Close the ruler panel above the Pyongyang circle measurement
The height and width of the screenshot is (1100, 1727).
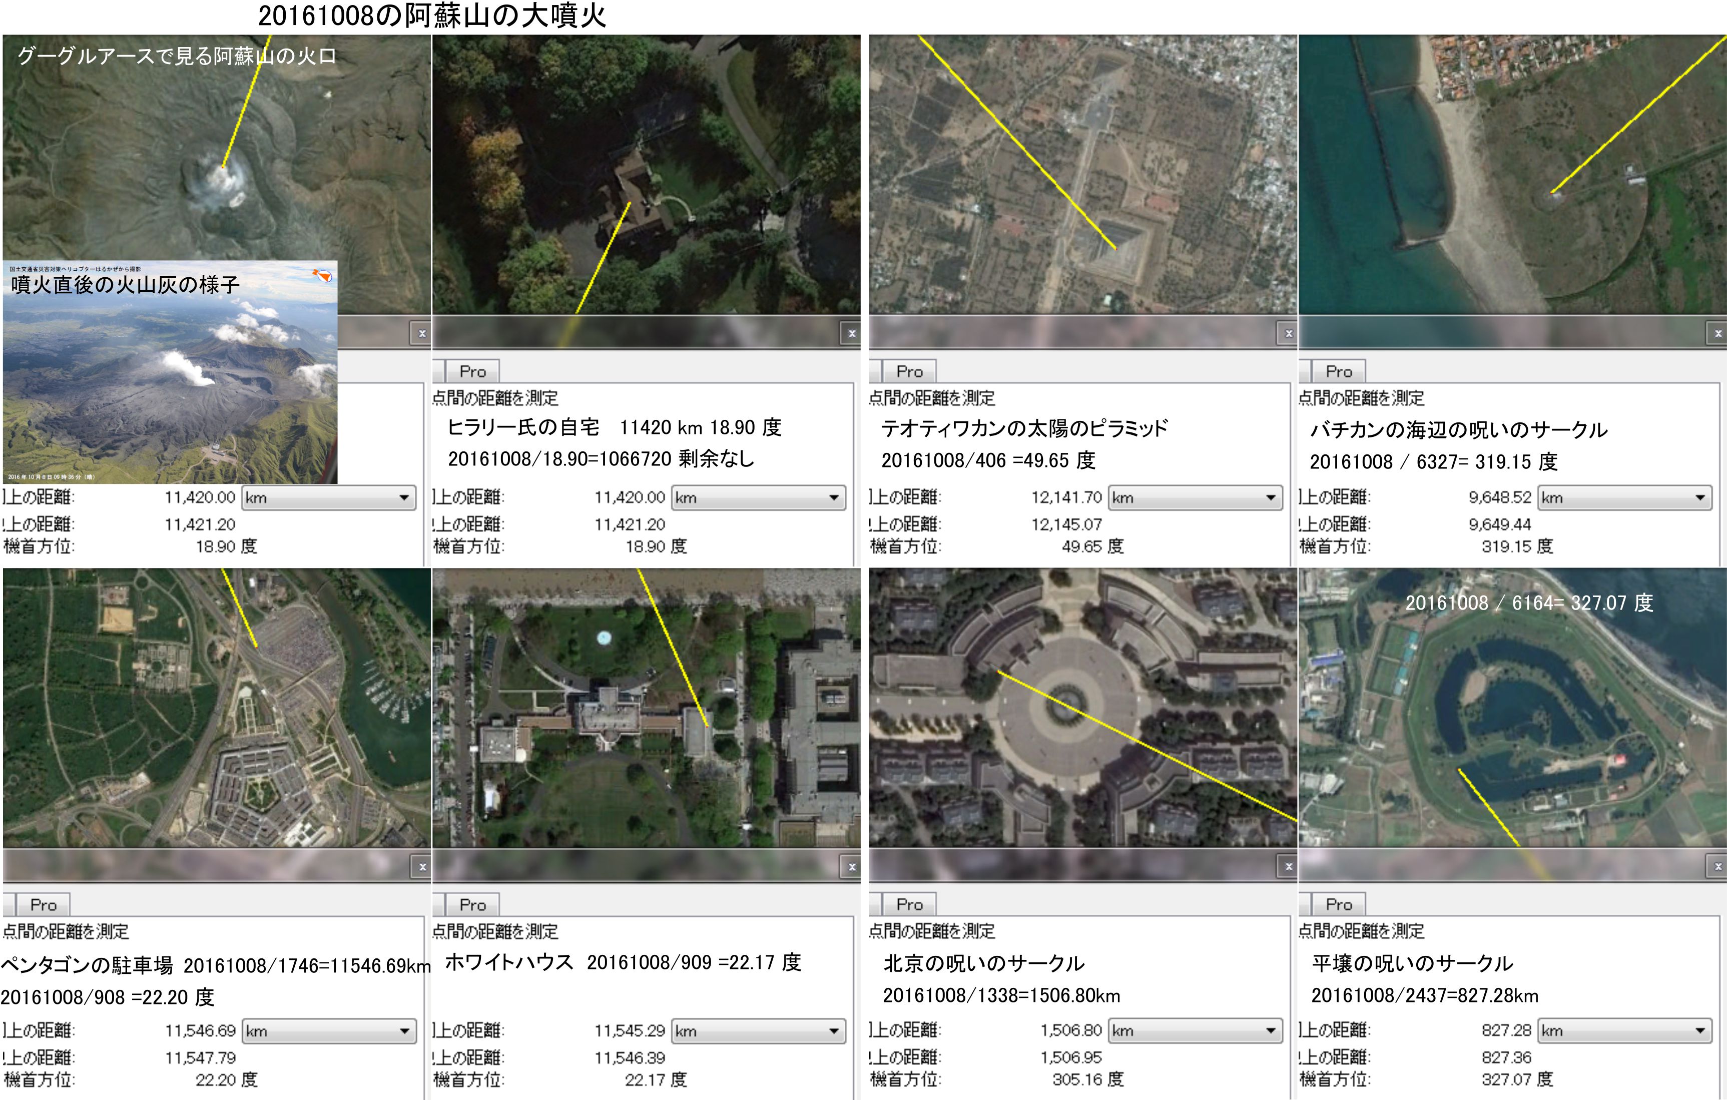(x=1717, y=867)
